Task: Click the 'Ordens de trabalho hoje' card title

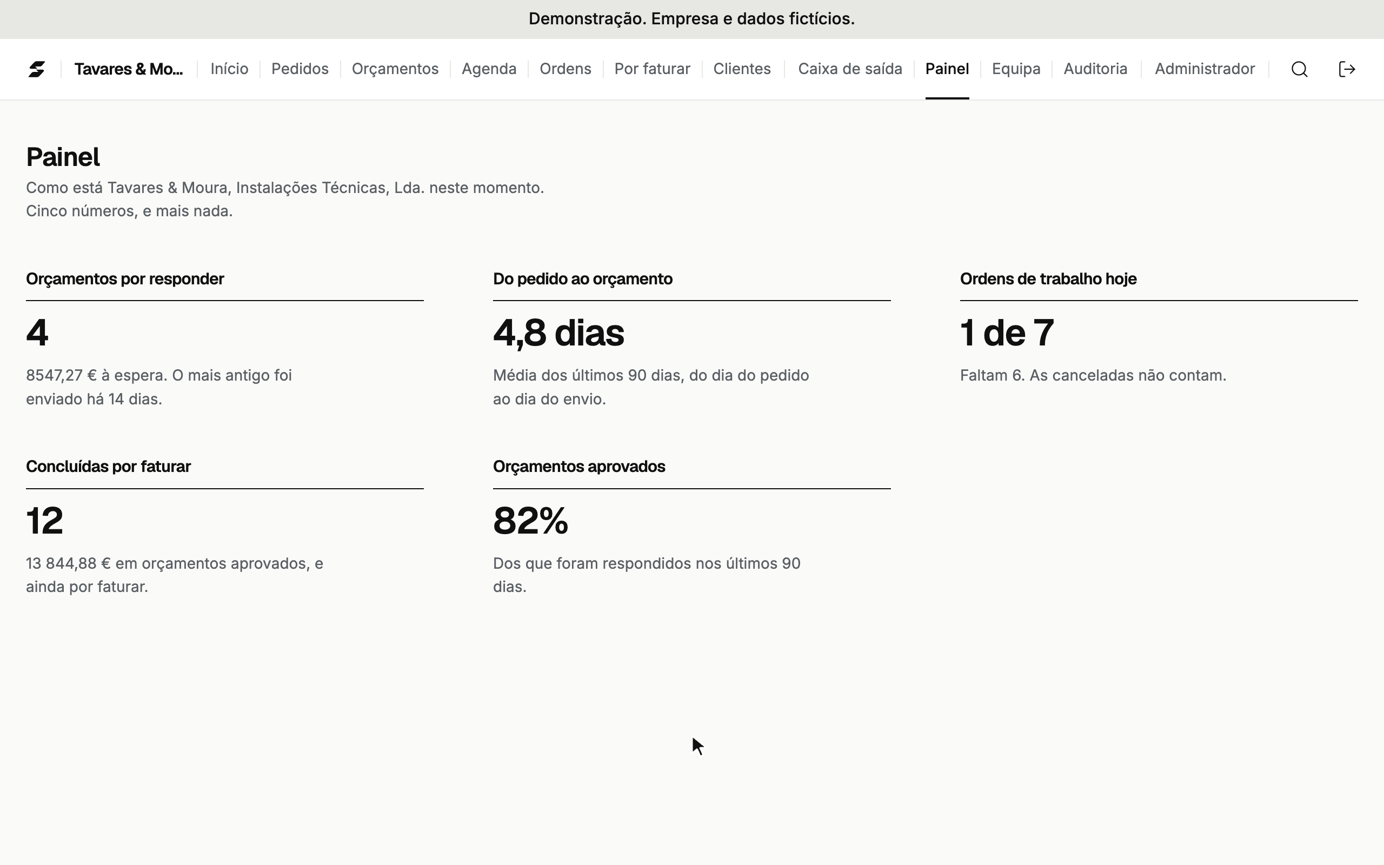Action: point(1048,279)
